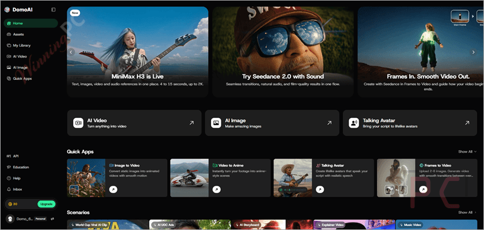
Task: Open My Library in the sidebar
Action: click(x=31, y=45)
